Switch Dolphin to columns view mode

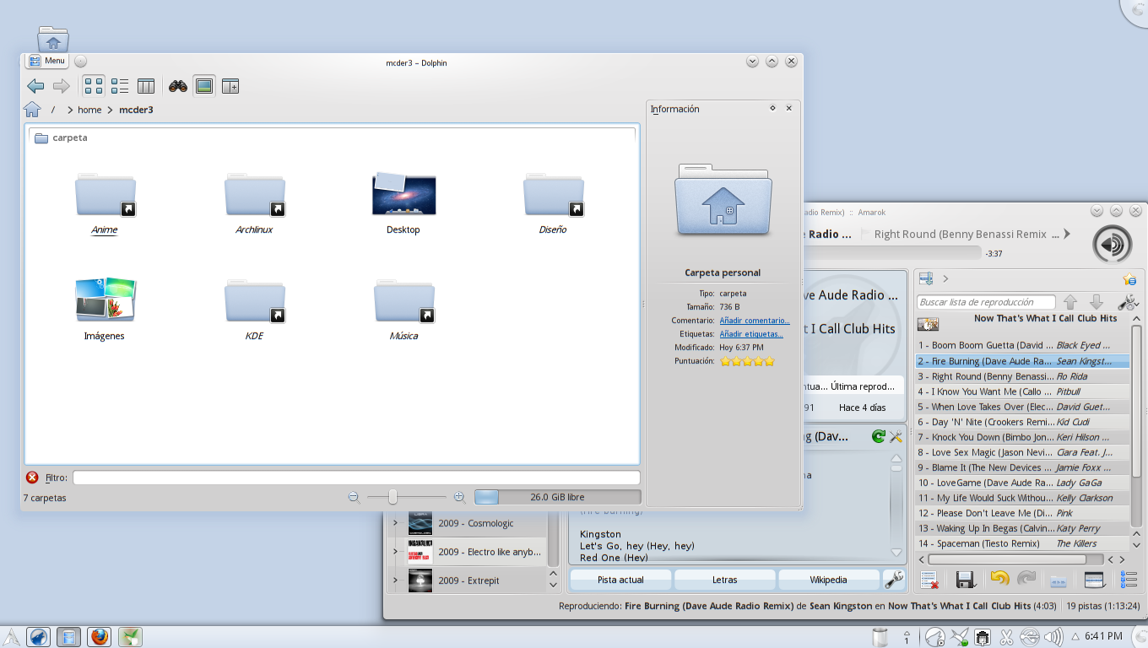146,86
